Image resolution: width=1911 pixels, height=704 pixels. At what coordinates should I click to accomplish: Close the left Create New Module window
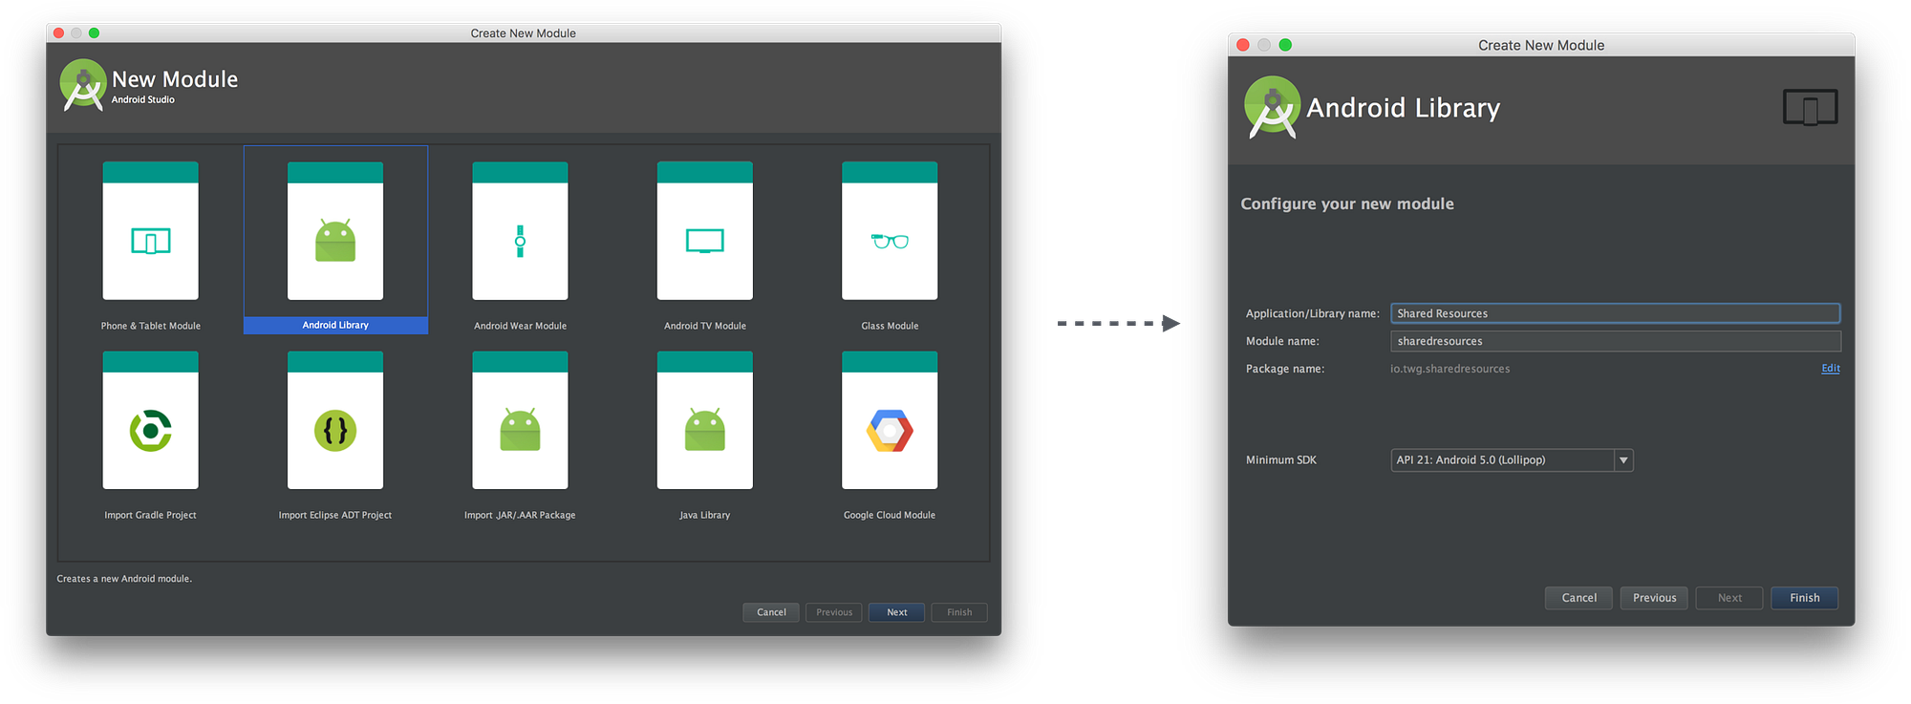[x=58, y=32]
